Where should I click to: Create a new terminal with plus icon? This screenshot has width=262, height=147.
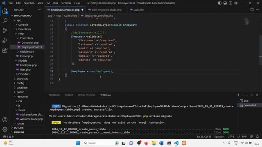(238, 95)
